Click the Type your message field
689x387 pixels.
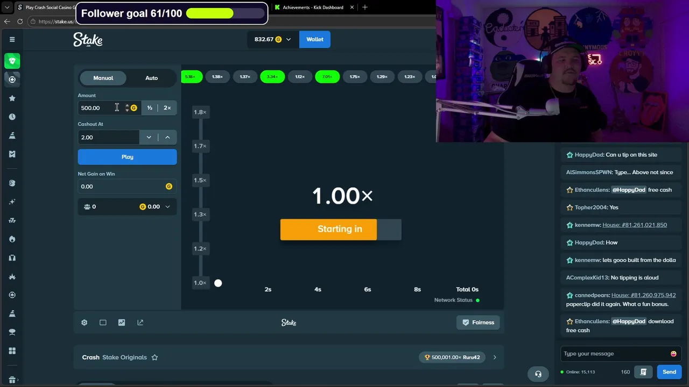[x=614, y=354]
